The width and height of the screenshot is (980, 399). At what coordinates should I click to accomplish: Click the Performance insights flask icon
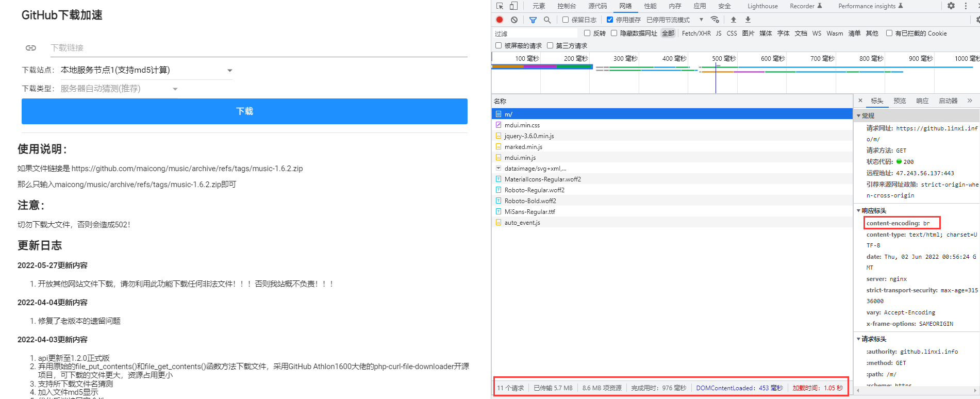(901, 6)
